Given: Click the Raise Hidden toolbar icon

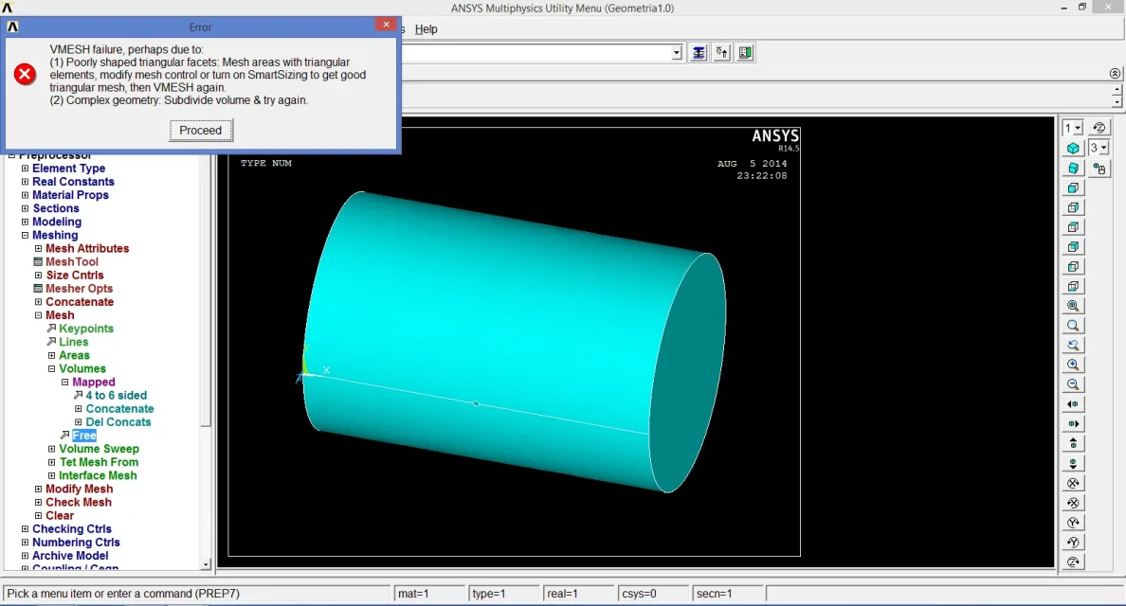Looking at the screenshot, I should click(698, 53).
